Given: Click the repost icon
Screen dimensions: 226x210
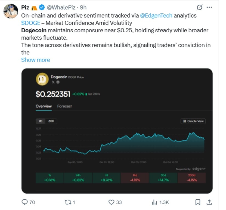Looking at the screenshot, I should pyautogui.click(x=68, y=202).
